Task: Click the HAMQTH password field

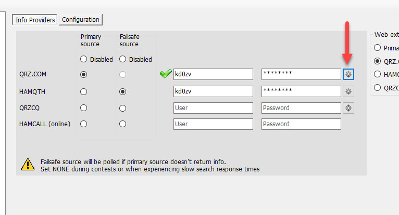Action: 301,91
